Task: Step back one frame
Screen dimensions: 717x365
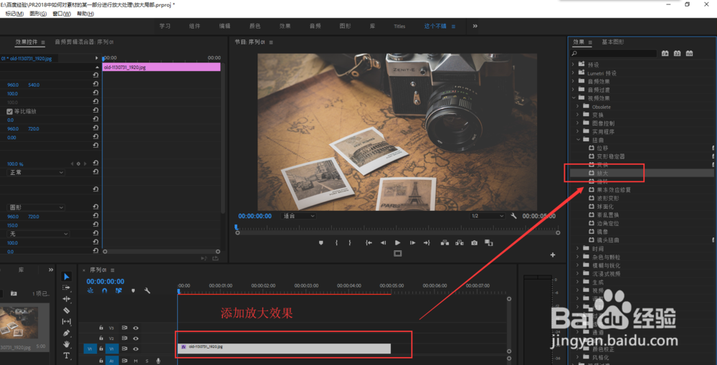Action: pyautogui.click(x=383, y=243)
